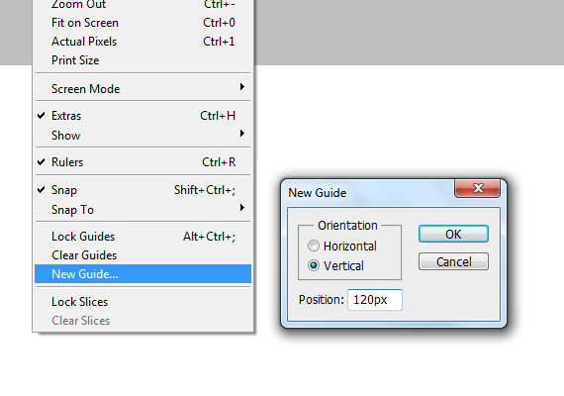Toggle the Snap menu option

pyautogui.click(x=142, y=190)
